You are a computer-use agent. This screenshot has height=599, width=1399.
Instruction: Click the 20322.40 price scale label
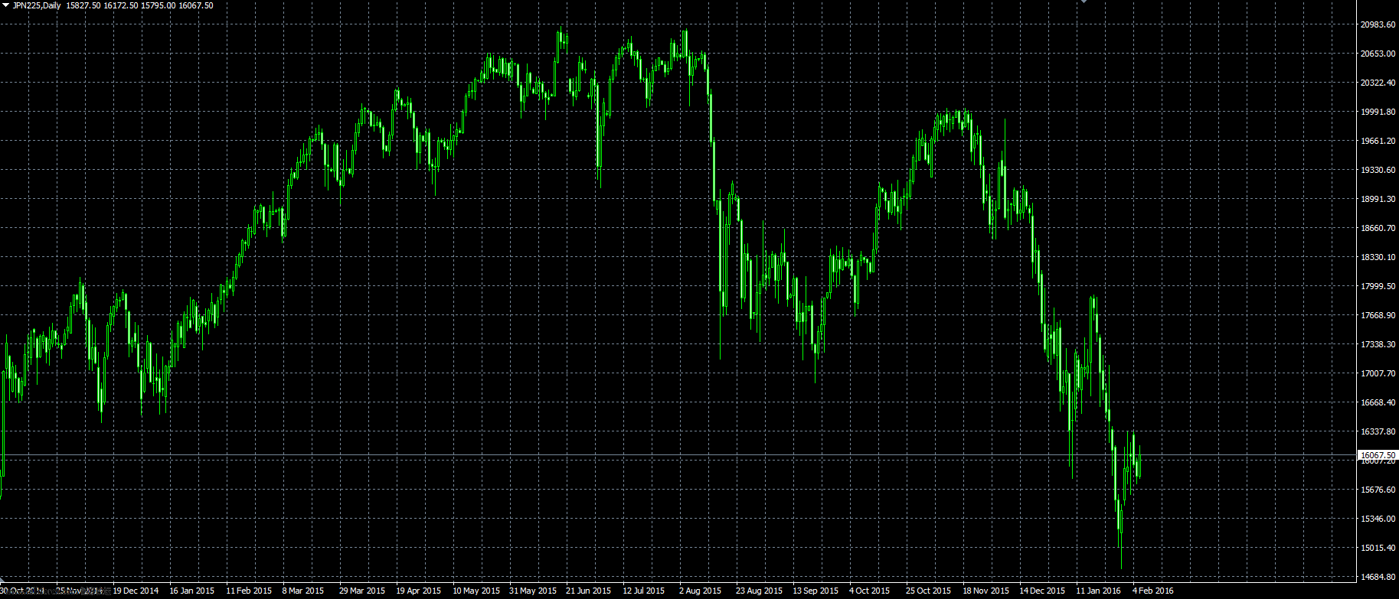[1378, 83]
